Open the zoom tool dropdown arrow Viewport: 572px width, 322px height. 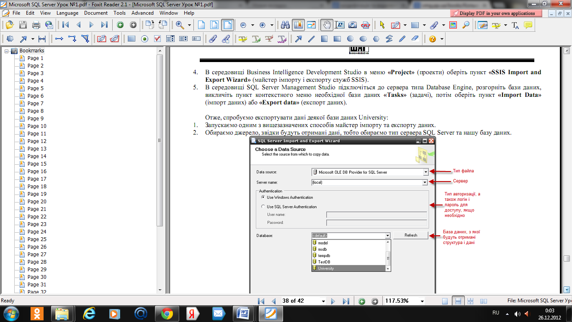click(x=189, y=25)
